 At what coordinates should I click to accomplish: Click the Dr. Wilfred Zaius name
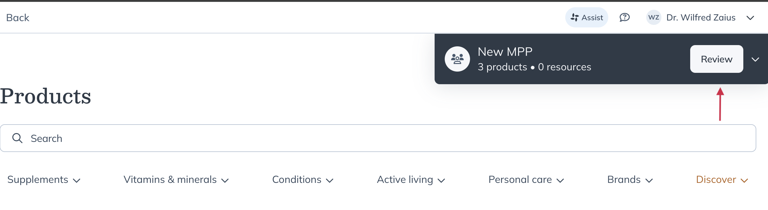(x=701, y=18)
